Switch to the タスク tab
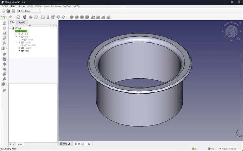Viewport: 243px width, 151px height. 22,22
